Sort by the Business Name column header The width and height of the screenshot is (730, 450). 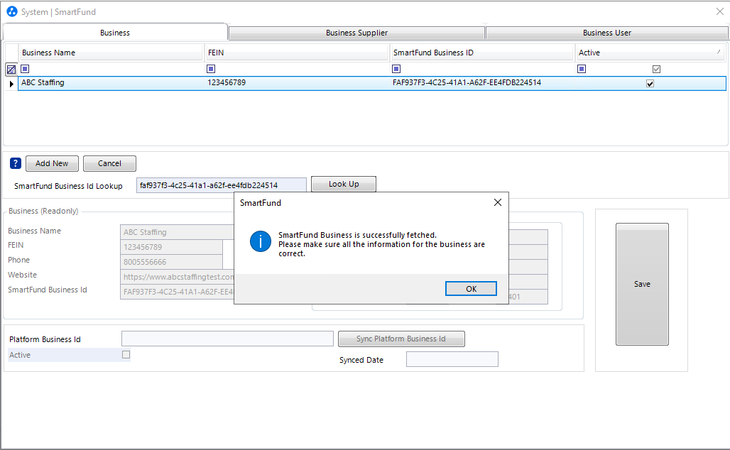coord(111,53)
